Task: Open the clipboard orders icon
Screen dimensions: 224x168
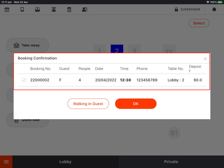Action: [x=69, y=9]
